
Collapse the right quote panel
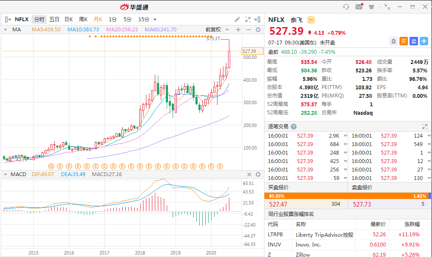click(257, 19)
